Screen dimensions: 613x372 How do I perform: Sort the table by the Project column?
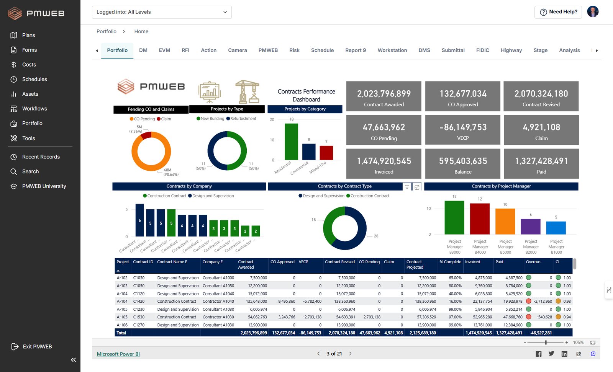tap(123, 262)
